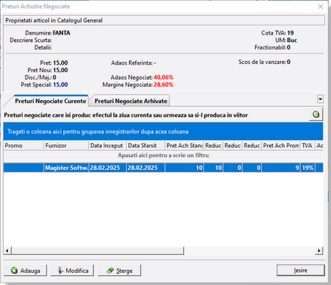This screenshot has height=285, width=331.
Task: Close the Preturi Achizitie Negociate window
Action: pyautogui.click(x=320, y=7)
